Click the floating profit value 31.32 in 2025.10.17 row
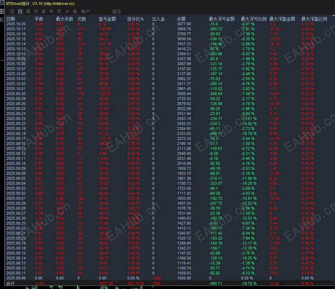The height and width of the screenshot is (289, 335). (275, 29)
